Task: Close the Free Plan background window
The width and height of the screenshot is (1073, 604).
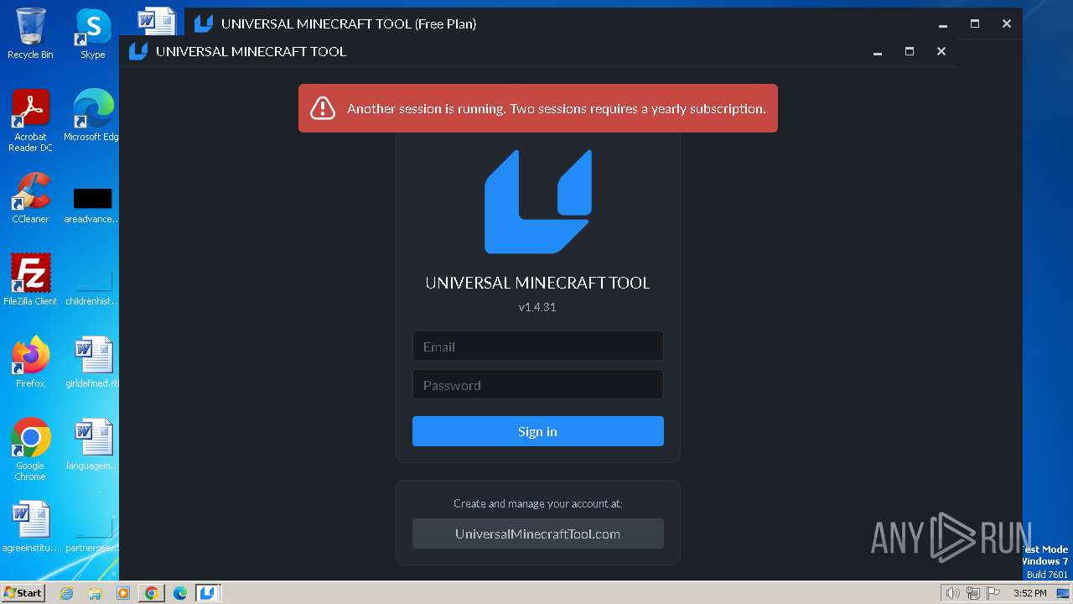Action: (x=1007, y=24)
